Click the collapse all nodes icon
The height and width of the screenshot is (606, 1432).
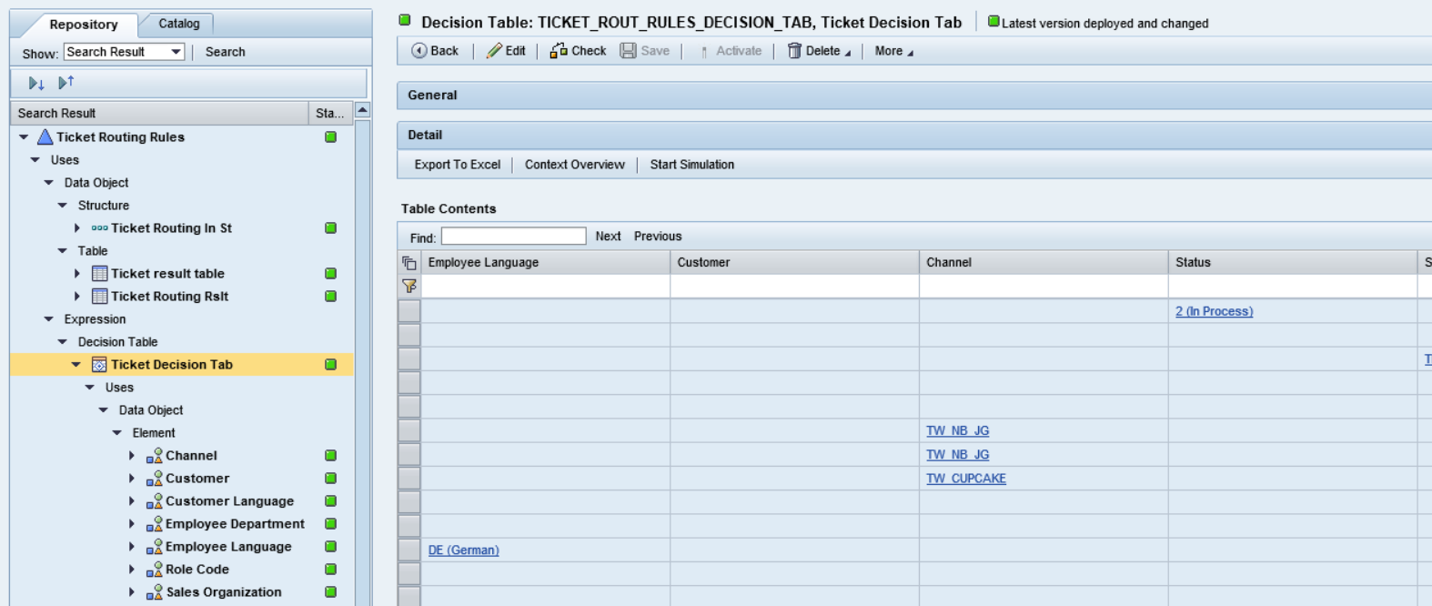pos(66,83)
